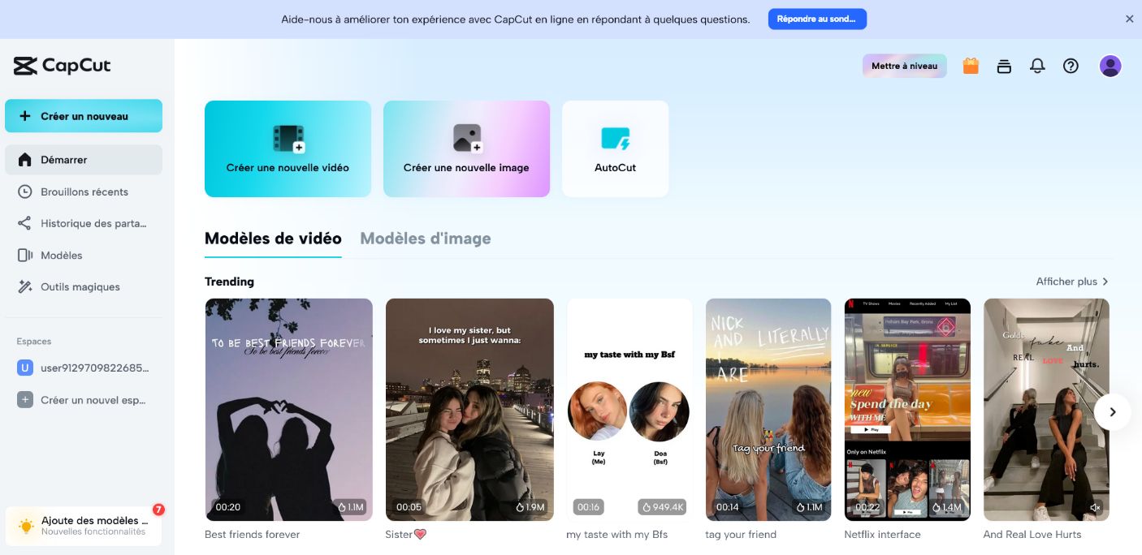
Task: Click the CapCut logo
Action: pos(62,66)
